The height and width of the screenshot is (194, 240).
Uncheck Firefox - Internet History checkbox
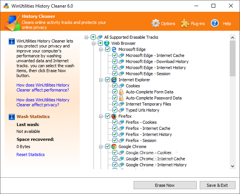[x=115, y=134]
